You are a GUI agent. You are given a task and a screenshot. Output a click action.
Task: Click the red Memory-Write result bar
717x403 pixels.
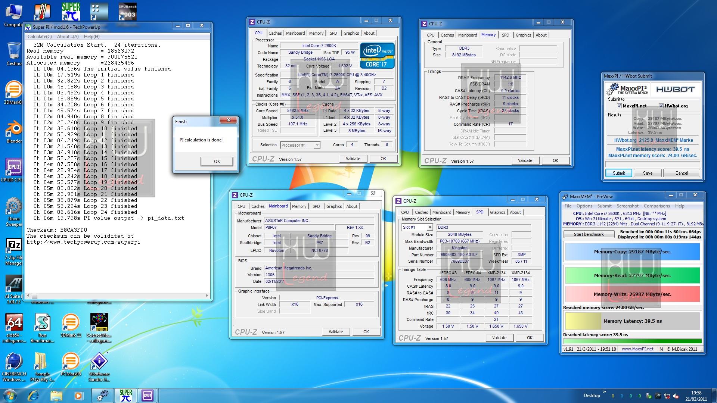[632, 294]
